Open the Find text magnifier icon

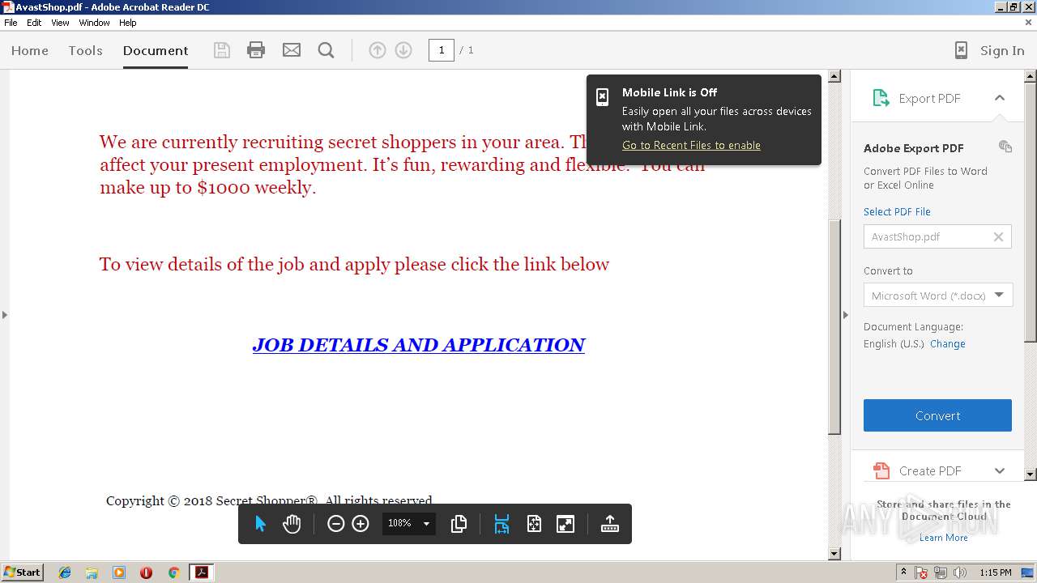(326, 50)
